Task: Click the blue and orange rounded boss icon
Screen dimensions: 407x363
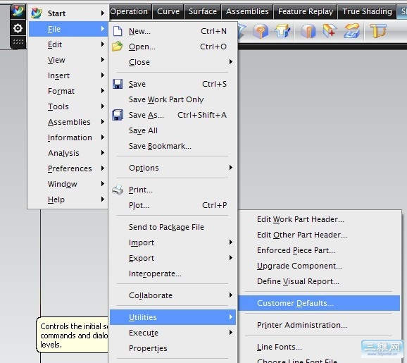Action: click(308, 31)
